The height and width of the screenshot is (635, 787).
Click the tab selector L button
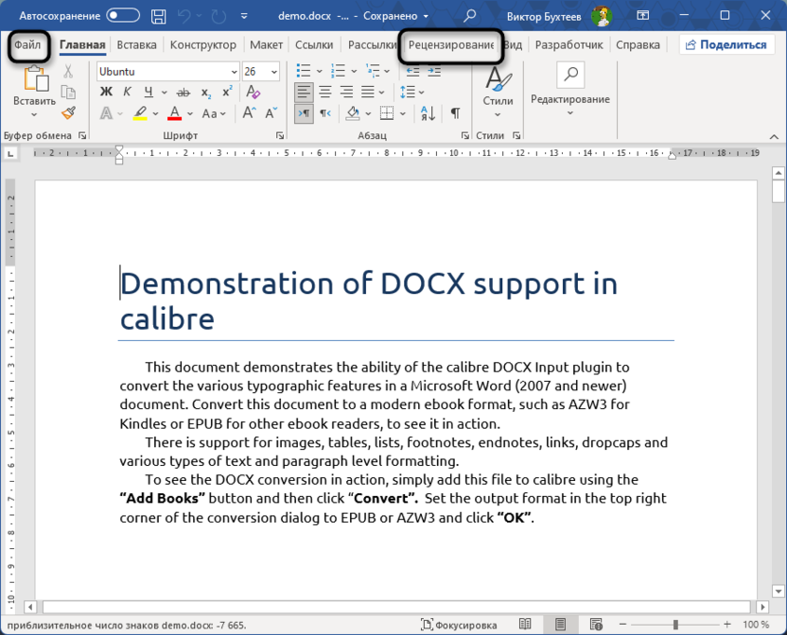coord(10,153)
